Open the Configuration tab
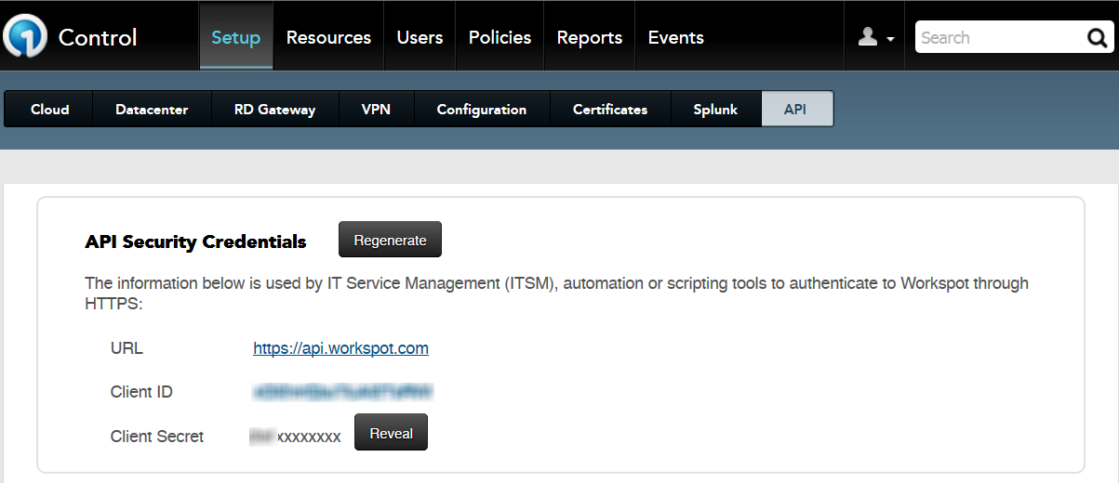The height and width of the screenshot is (483, 1119). 482,109
